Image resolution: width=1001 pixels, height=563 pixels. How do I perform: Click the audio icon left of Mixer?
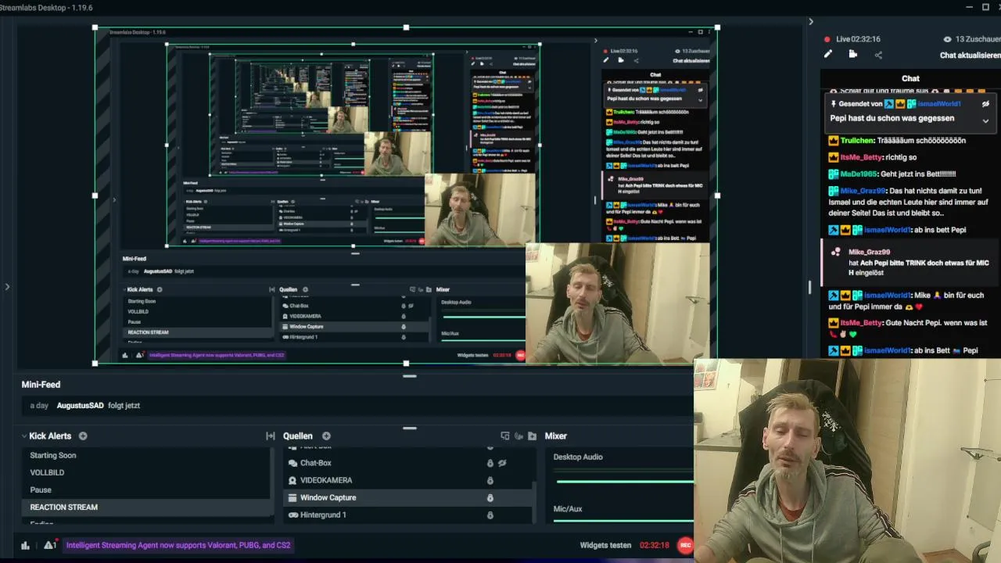point(518,436)
